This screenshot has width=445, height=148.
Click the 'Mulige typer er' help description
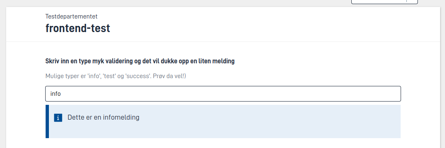click(x=115, y=76)
